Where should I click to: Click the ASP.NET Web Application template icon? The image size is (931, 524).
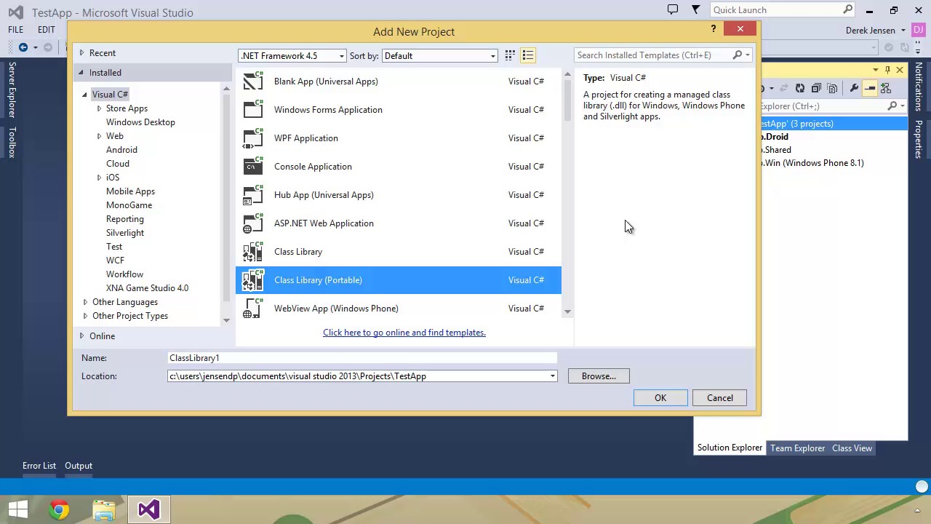point(252,223)
